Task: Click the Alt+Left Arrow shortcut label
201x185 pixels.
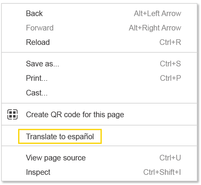Action: tap(157, 14)
